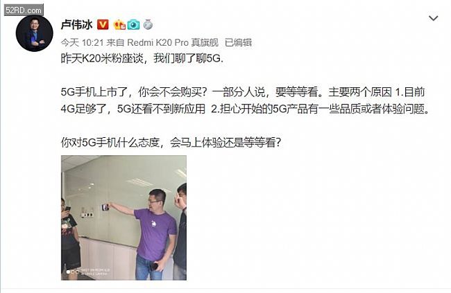Click the silver medal badge icon
The image size is (451, 293).
coord(148,25)
